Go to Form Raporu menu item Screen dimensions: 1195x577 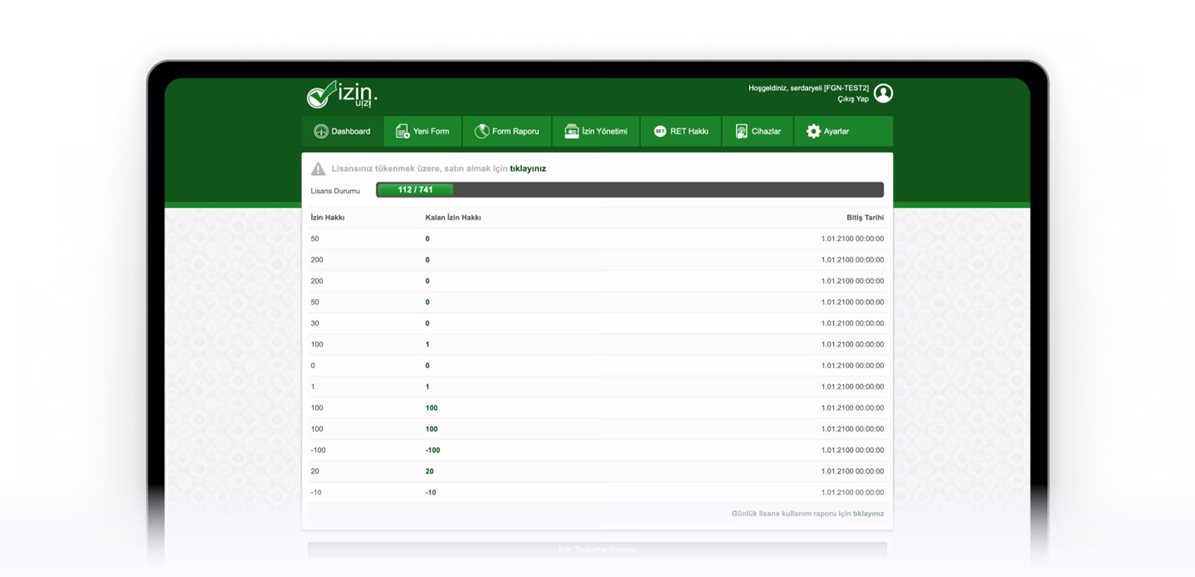[x=515, y=131]
